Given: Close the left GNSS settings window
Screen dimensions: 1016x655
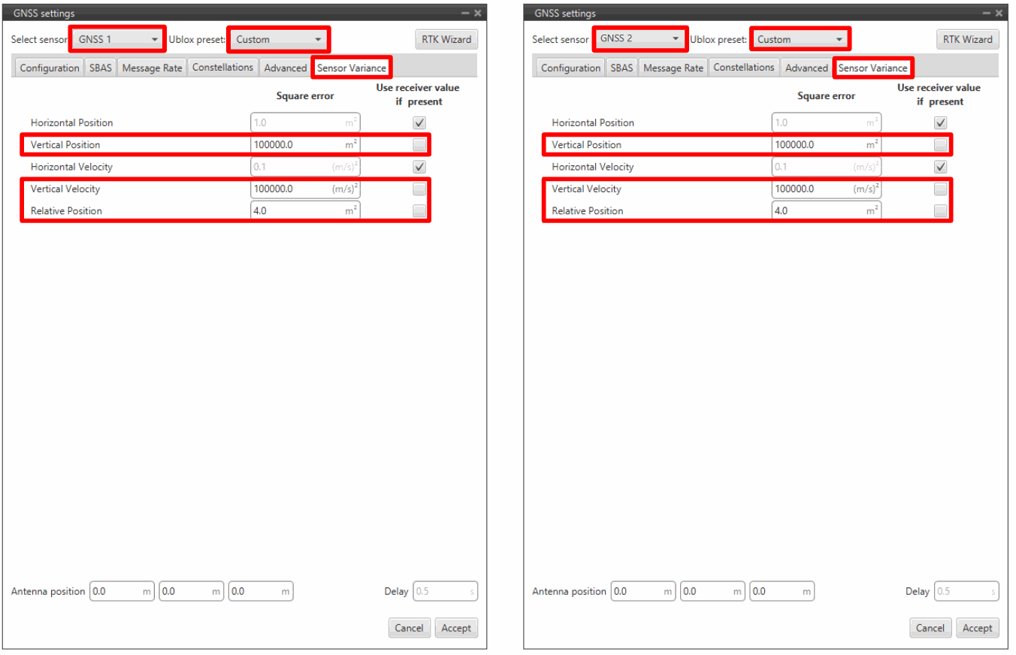Looking at the screenshot, I should point(478,14).
